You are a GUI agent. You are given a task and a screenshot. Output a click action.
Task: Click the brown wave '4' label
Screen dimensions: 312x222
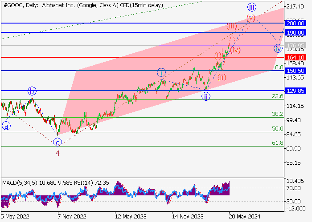pyautogui.click(x=57, y=153)
